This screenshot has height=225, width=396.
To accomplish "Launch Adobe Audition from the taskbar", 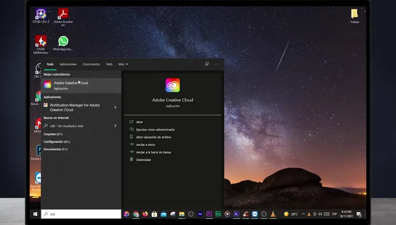I will pos(218,214).
